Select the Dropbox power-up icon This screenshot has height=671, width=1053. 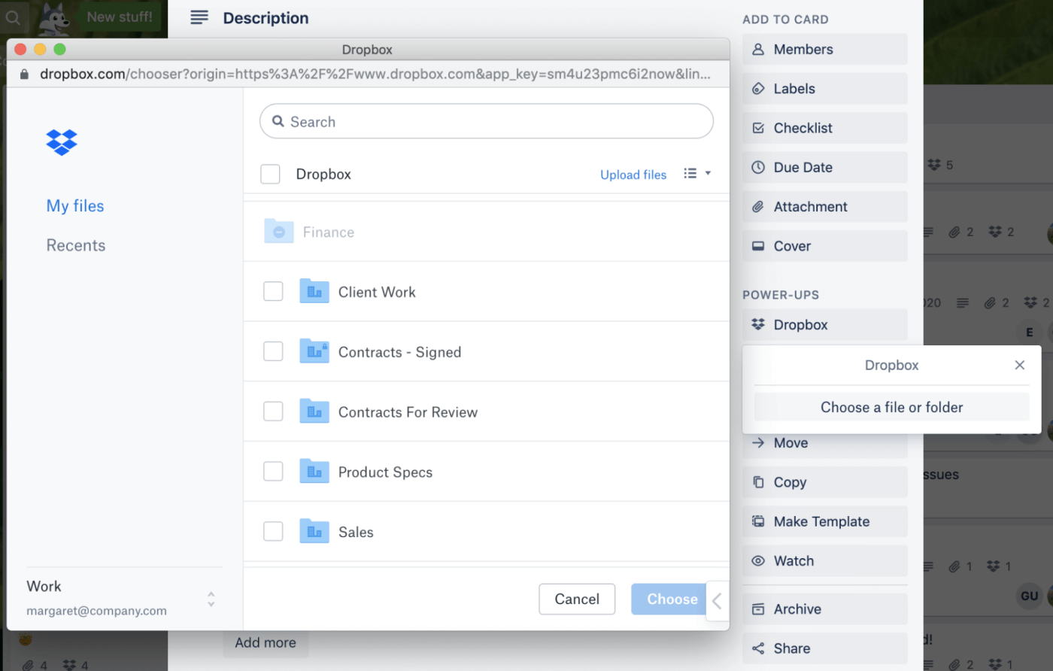760,324
